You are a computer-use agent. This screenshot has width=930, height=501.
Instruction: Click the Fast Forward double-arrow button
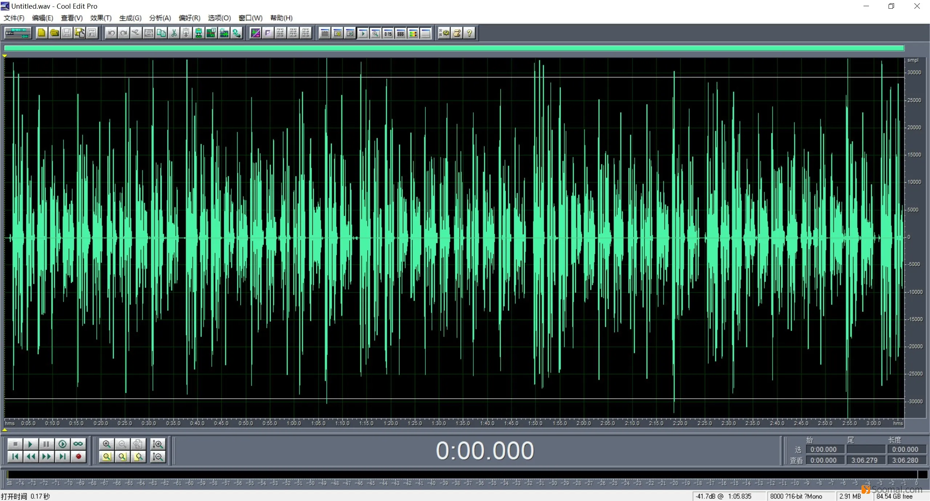[46, 456]
